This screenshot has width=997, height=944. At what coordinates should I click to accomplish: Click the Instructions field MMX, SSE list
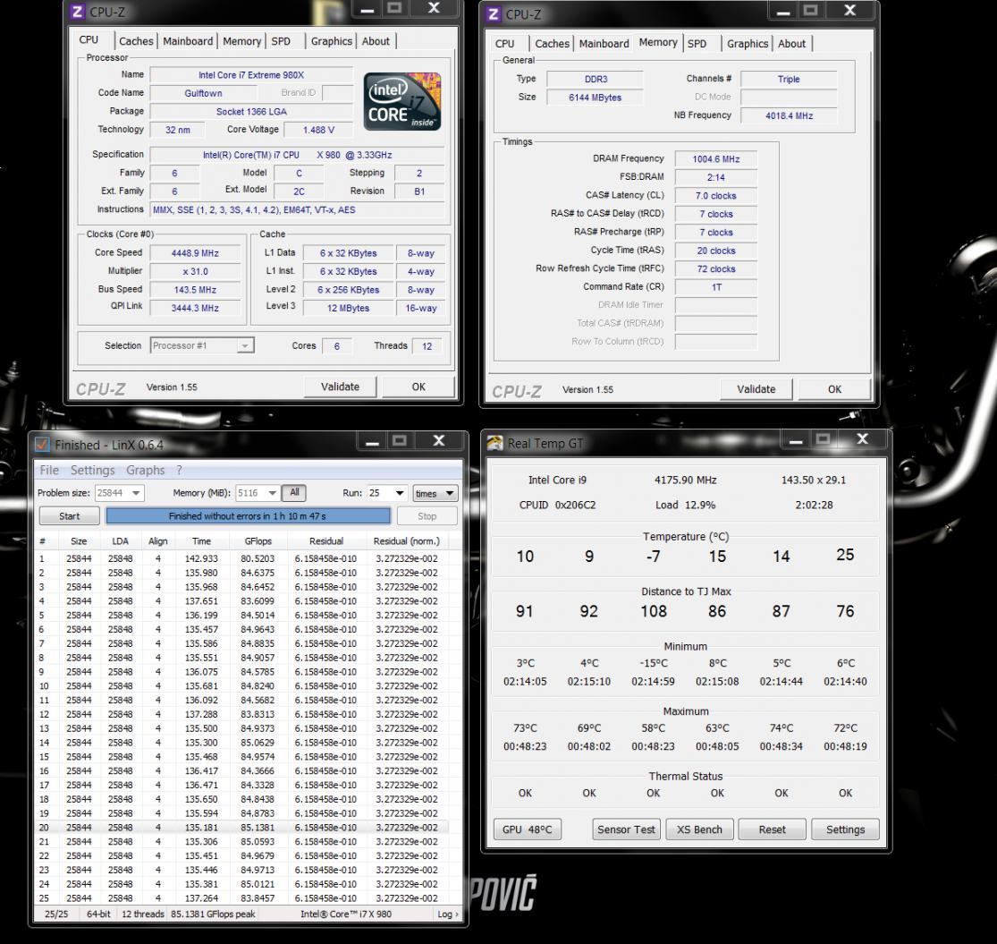click(297, 209)
